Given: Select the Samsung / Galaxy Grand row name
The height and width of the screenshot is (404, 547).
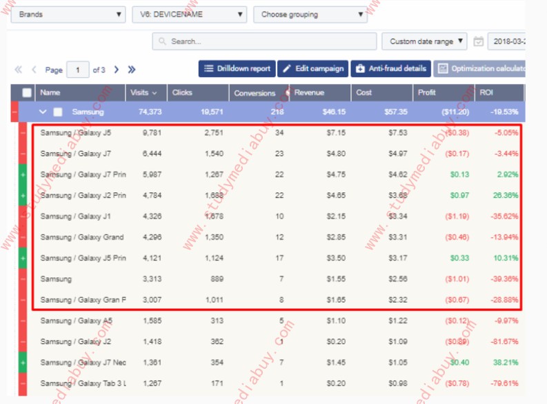Looking at the screenshot, I should click(x=82, y=237).
